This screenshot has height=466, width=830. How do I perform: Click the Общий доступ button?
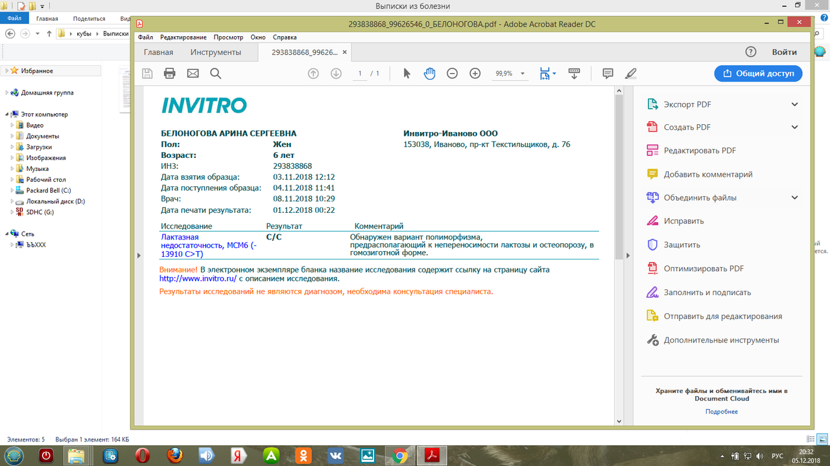[758, 73]
